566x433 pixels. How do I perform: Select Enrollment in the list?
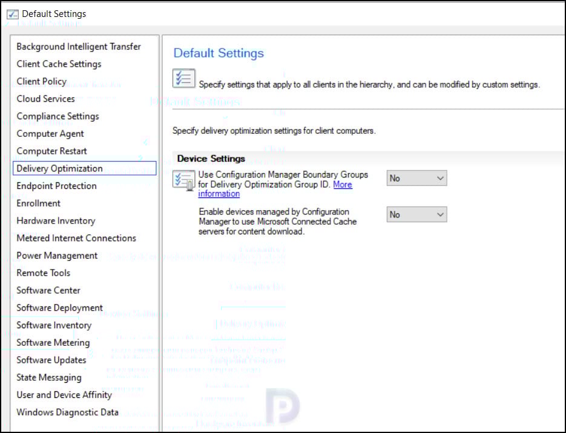point(38,203)
